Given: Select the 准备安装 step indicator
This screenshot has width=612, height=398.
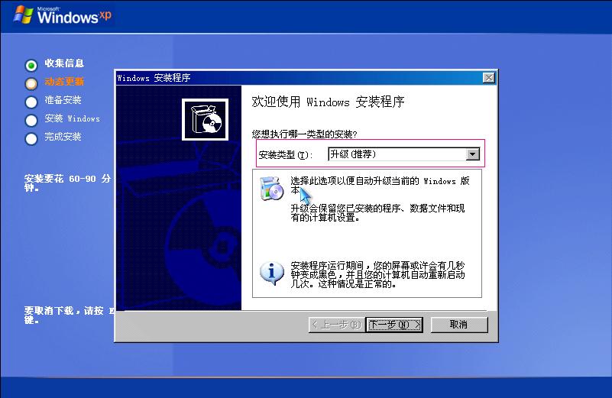Looking at the screenshot, I should pos(31,102).
